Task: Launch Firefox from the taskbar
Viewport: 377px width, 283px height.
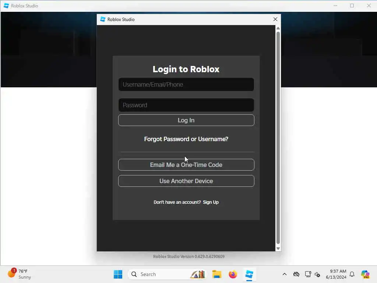Action: point(233,274)
